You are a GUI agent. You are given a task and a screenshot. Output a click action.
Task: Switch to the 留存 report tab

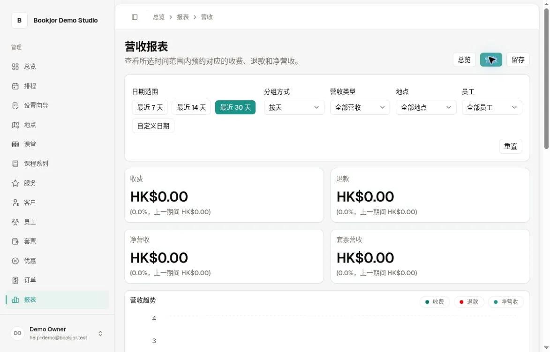coord(518,60)
